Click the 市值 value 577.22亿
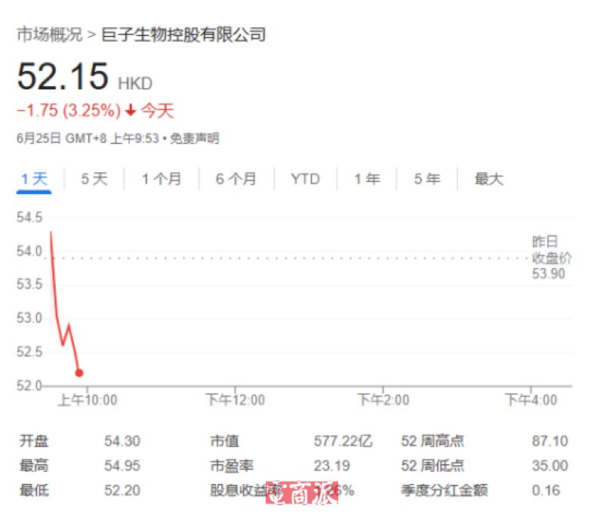Viewport: 604px width, 521px height. [x=344, y=441]
